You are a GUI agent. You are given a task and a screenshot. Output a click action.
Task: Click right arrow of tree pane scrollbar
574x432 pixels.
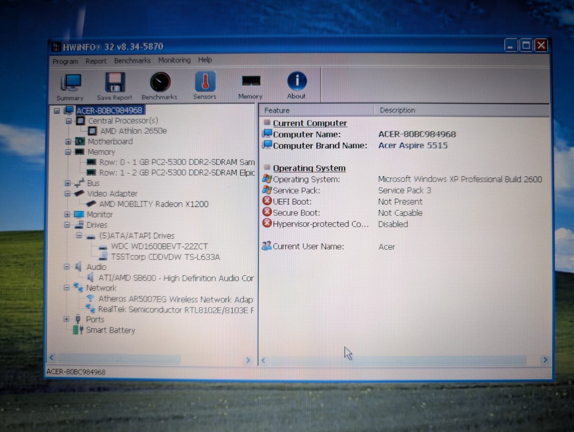[248, 360]
